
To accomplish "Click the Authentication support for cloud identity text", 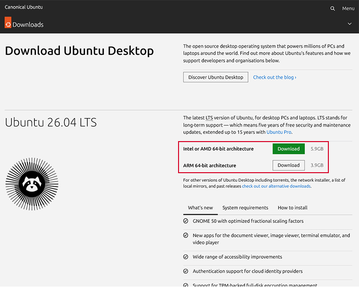I will [248, 271].
